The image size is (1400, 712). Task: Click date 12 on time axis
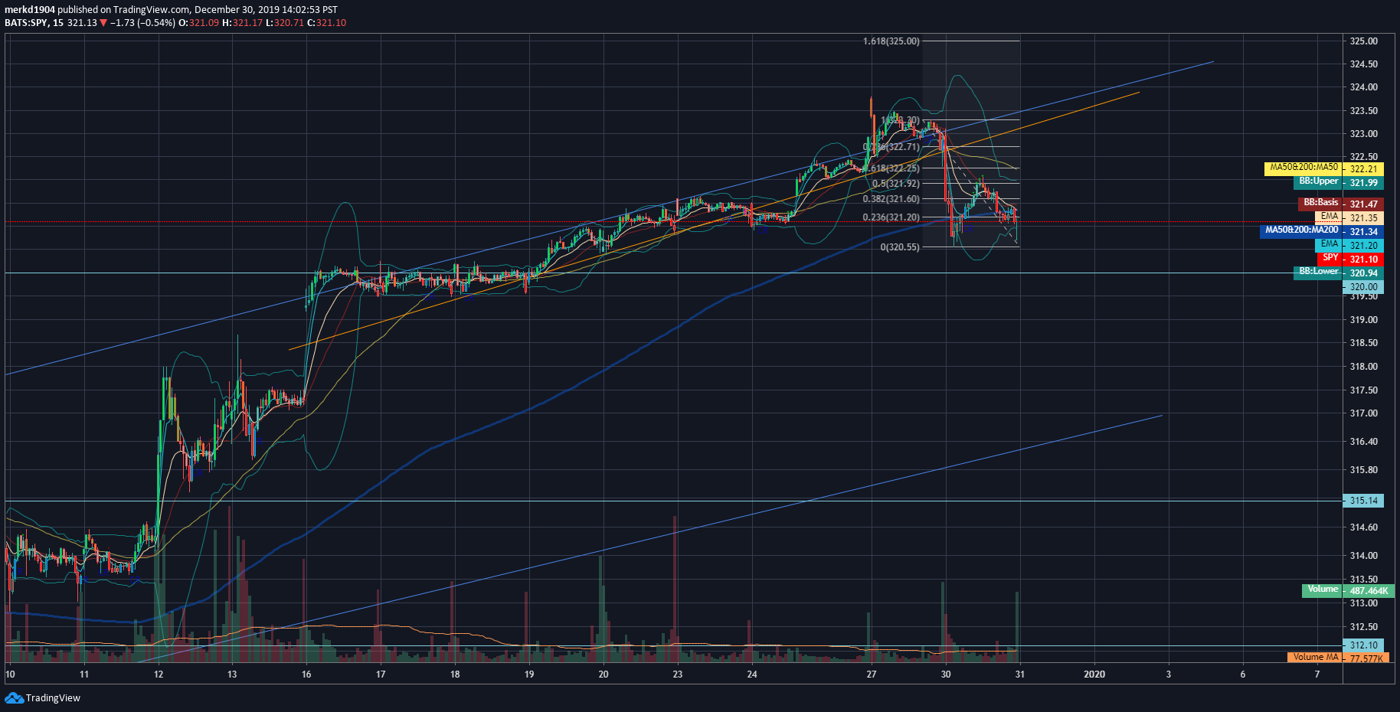coord(159,674)
